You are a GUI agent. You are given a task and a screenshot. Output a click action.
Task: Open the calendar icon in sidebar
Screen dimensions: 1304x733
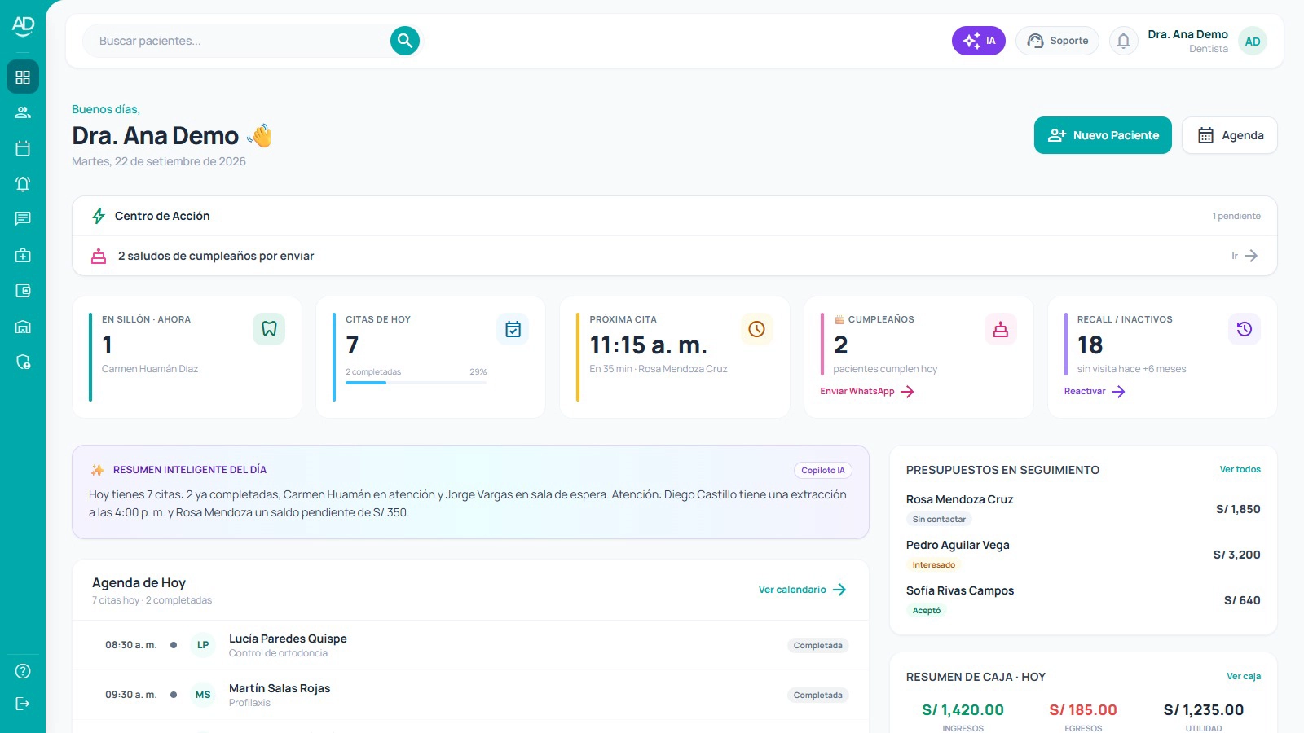point(23,148)
